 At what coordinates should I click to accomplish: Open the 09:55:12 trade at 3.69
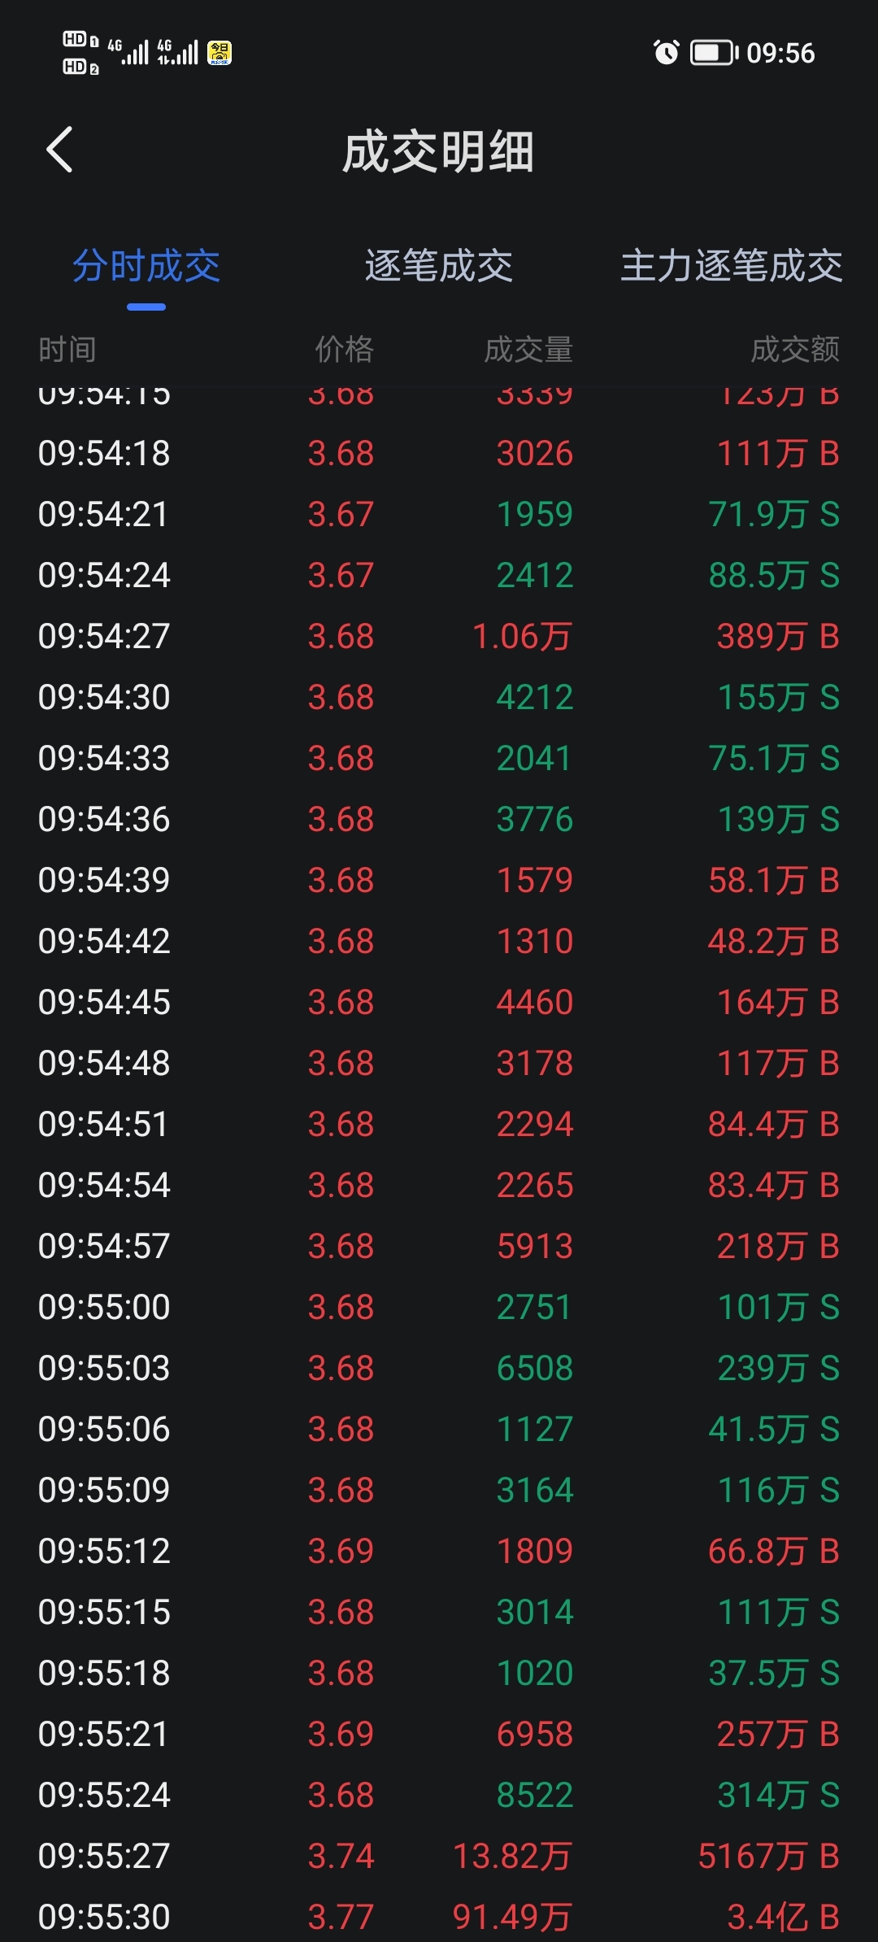(439, 1551)
